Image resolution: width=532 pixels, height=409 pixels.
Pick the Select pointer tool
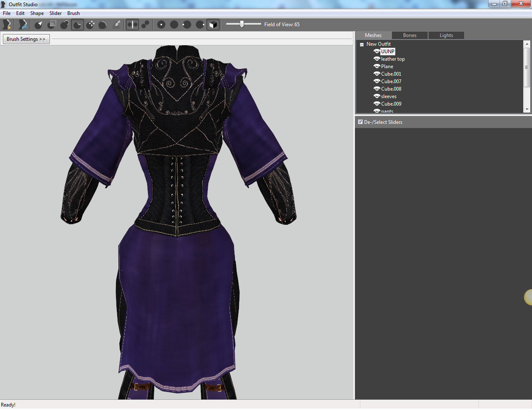click(39, 25)
